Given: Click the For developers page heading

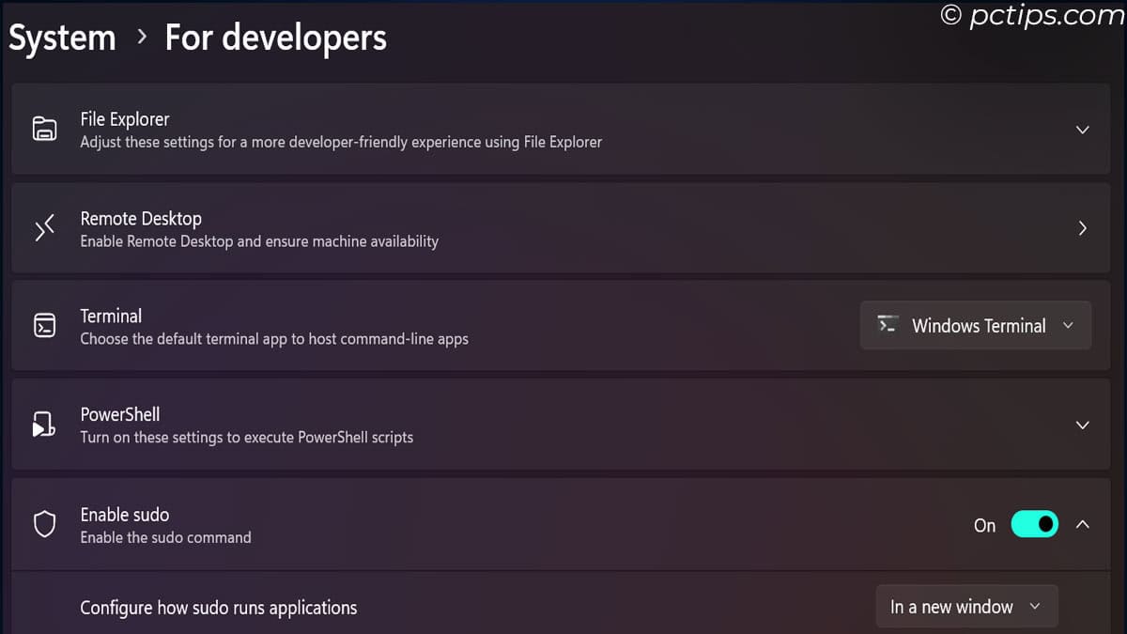Looking at the screenshot, I should point(275,39).
